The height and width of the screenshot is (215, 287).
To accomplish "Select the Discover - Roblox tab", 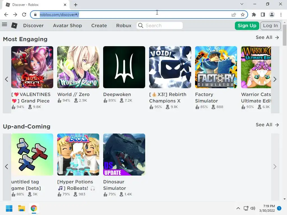I will (x=36, y=5).
